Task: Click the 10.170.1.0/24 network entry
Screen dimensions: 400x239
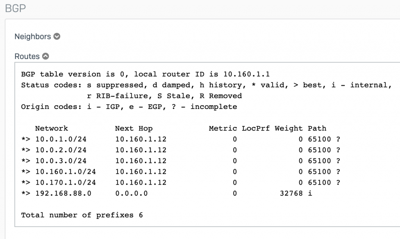Action: pyautogui.click(x=66, y=183)
